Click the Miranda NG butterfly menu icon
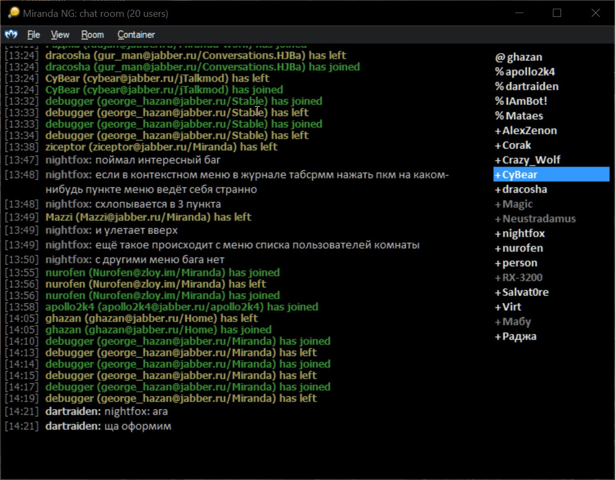The height and width of the screenshot is (480, 615). pyautogui.click(x=11, y=34)
